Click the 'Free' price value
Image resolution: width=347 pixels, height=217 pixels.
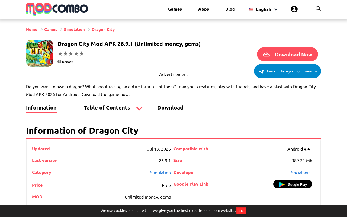pyautogui.click(x=166, y=185)
